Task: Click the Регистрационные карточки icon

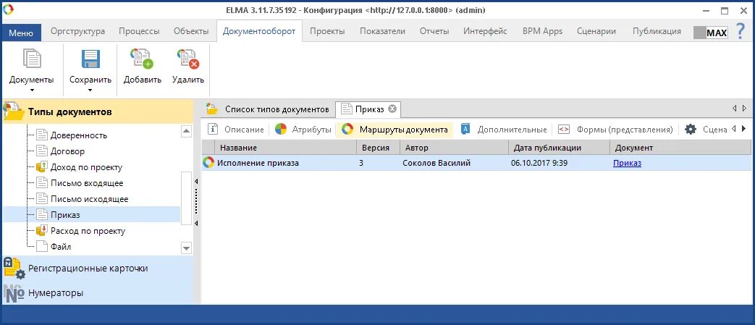Action: (x=14, y=269)
